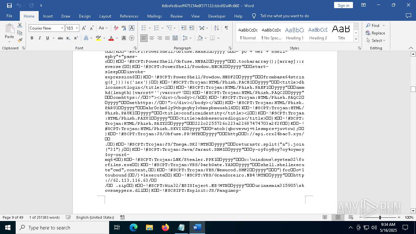Open the Developer tab
The height and width of the screenshot is (234, 416).
pos(217,16)
